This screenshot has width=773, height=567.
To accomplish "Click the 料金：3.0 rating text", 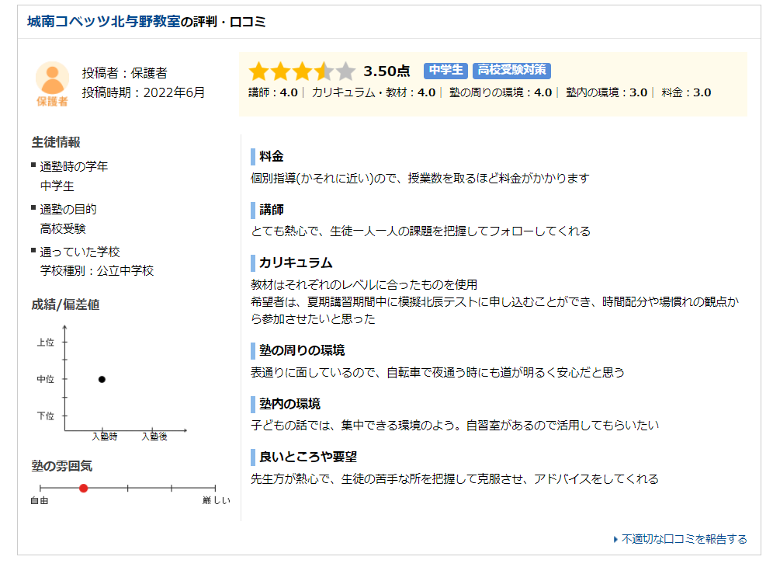I will point(686,92).
